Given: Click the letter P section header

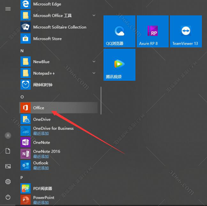Looking at the screenshot, I should coord(22,177).
